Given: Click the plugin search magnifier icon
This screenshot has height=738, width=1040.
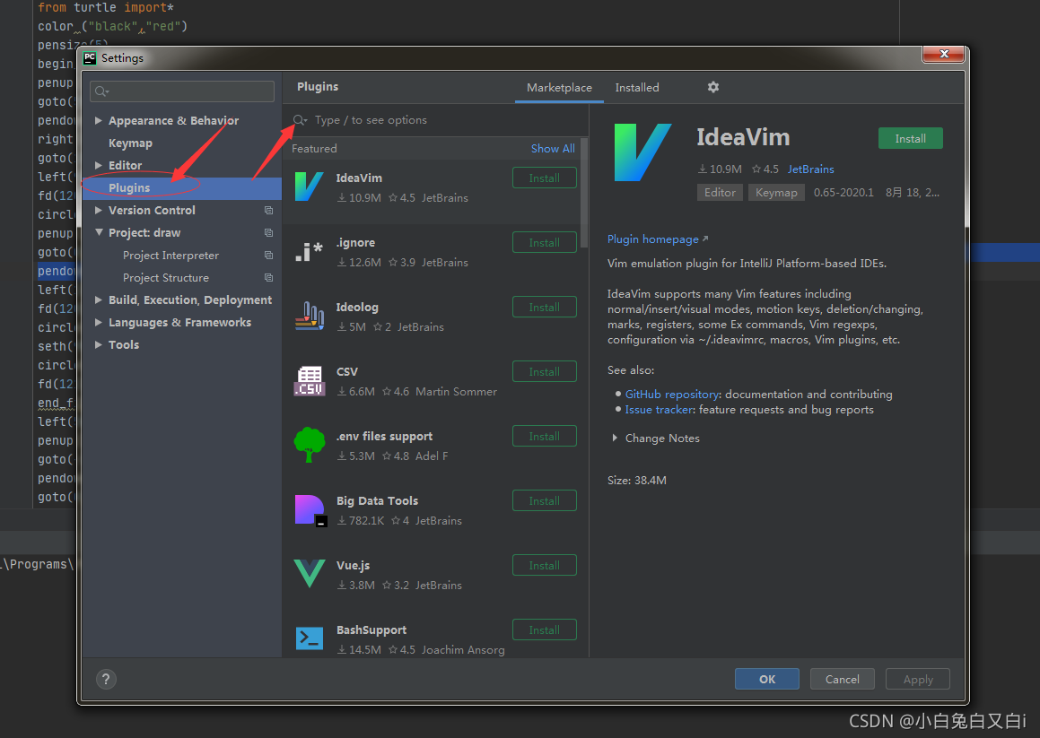Looking at the screenshot, I should point(300,120).
